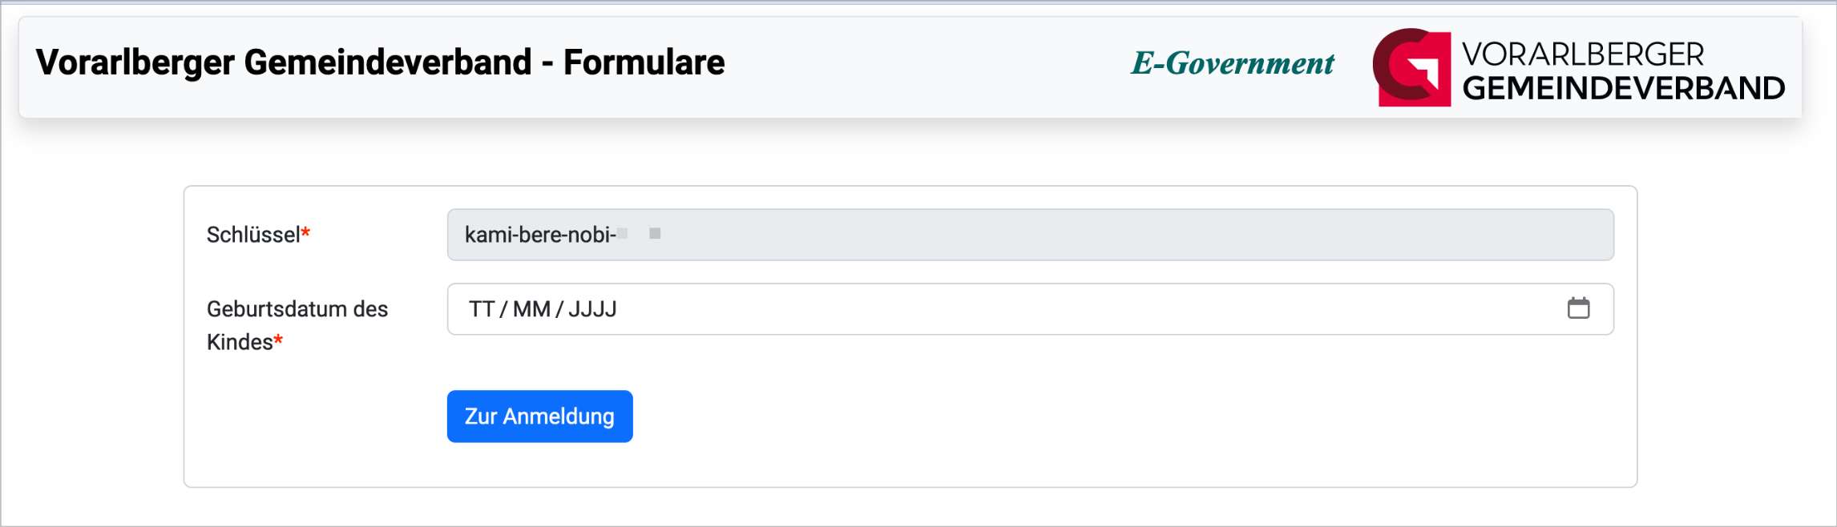Click the Vorarlberger Gemeindeverband - Formulare heading
Viewport: 1837px width, 527px height.
[380, 62]
